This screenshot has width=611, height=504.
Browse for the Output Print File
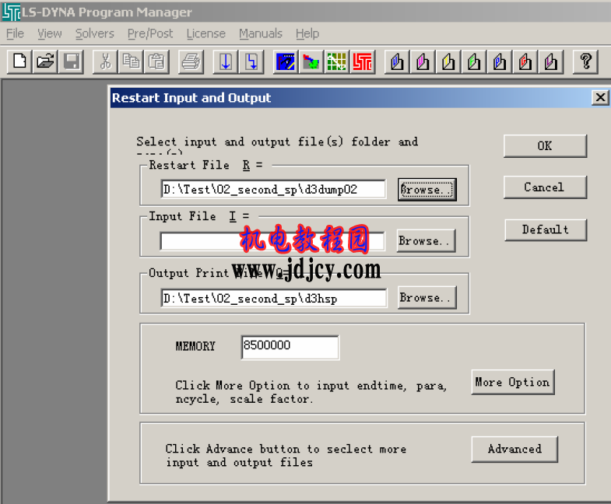[427, 298]
